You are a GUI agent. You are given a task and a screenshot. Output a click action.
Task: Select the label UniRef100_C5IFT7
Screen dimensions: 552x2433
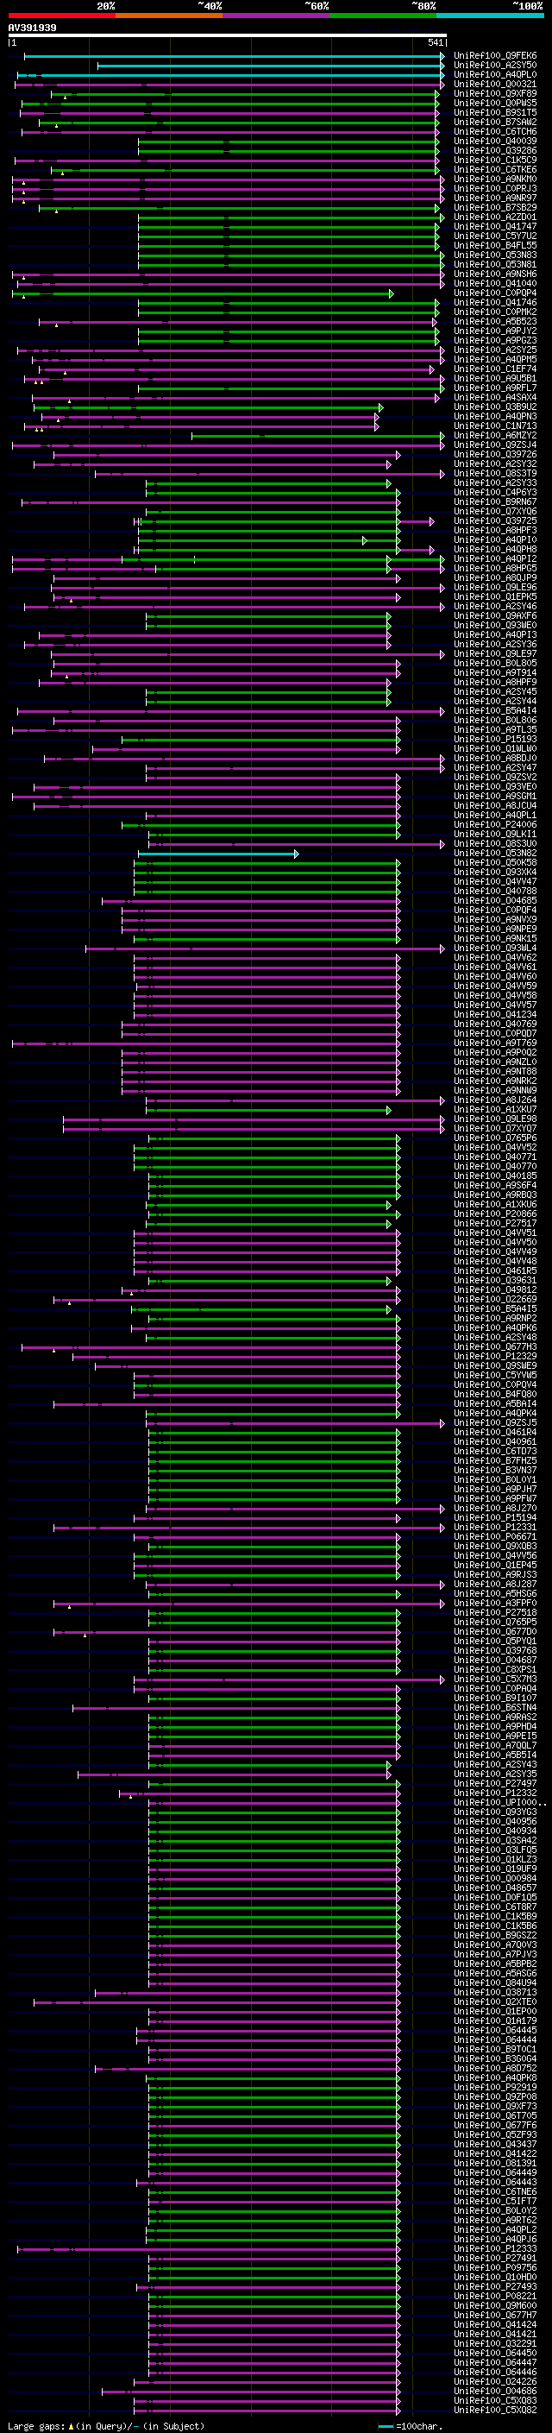[x=495, y=2203]
